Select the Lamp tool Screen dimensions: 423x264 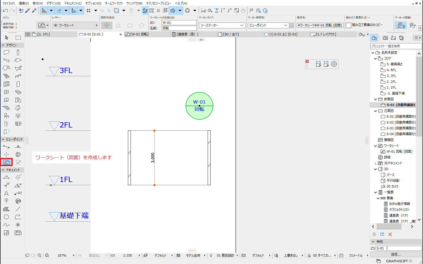[x=18, y=116]
